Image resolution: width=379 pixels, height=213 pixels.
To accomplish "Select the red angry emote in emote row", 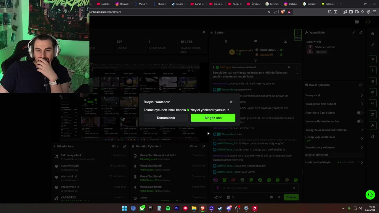I will coord(233,180).
